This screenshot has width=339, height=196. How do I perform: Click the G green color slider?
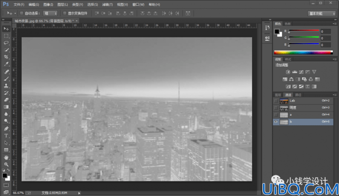tap(304, 37)
